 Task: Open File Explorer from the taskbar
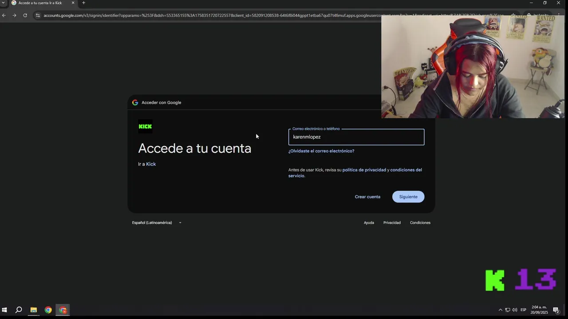(x=33, y=310)
